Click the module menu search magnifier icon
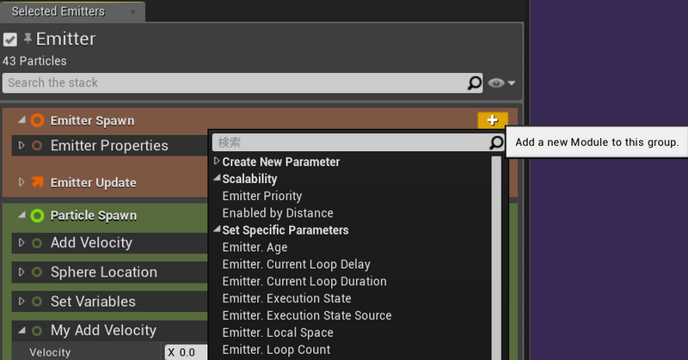This screenshot has height=360, width=688. [x=496, y=143]
